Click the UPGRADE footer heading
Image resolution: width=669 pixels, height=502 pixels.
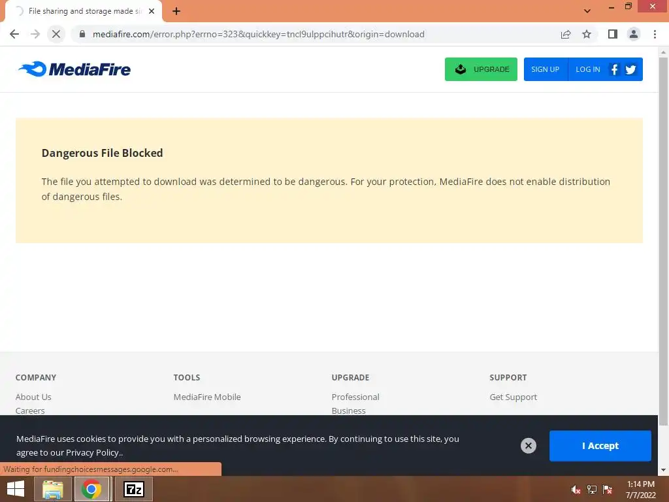[x=350, y=377]
